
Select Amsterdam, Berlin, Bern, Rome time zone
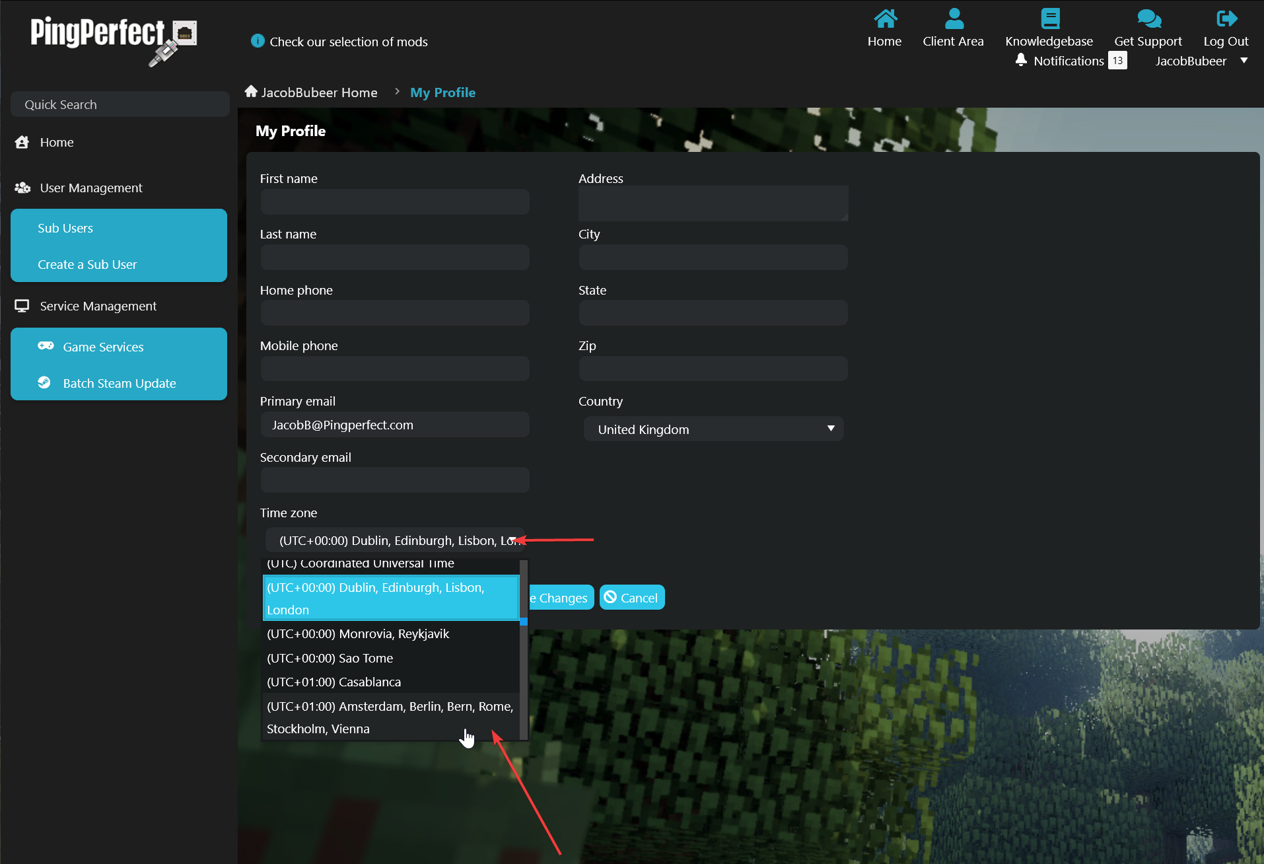(x=391, y=717)
